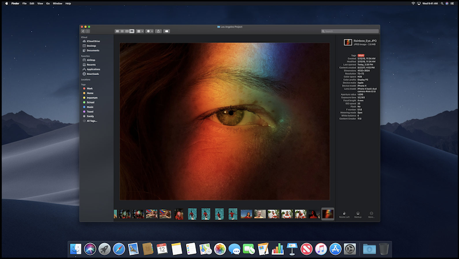The width and height of the screenshot is (459, 259).
Task: Open the Markup quick action
Action: coord(357,214)
